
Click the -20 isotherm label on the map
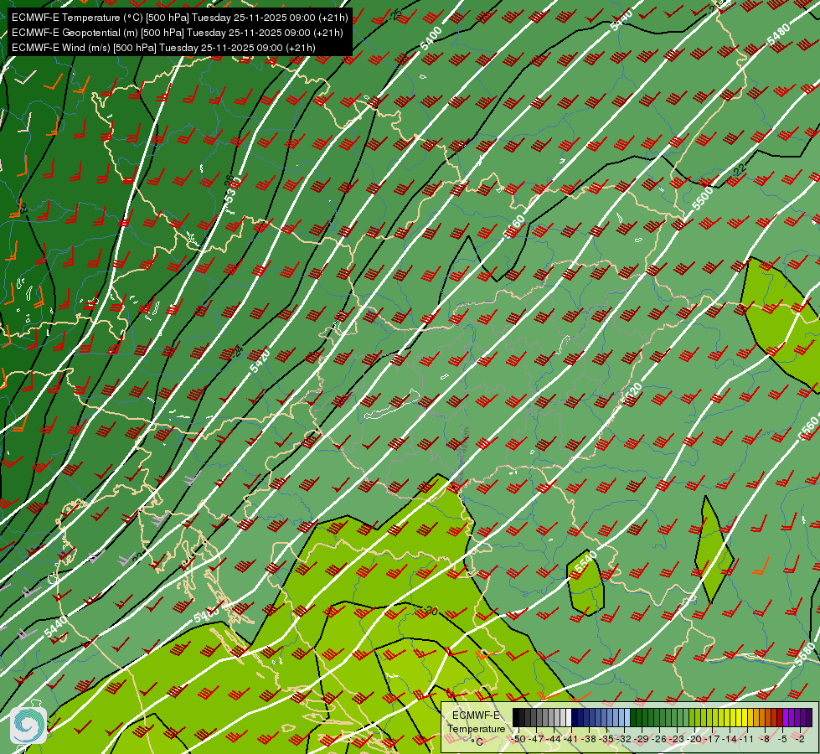431,610
